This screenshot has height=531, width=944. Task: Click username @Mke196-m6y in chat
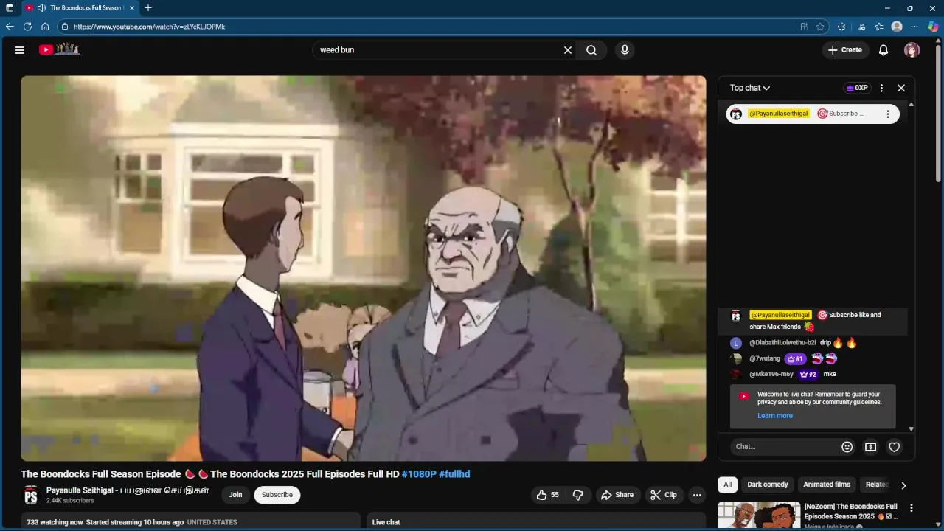(771, 375)
